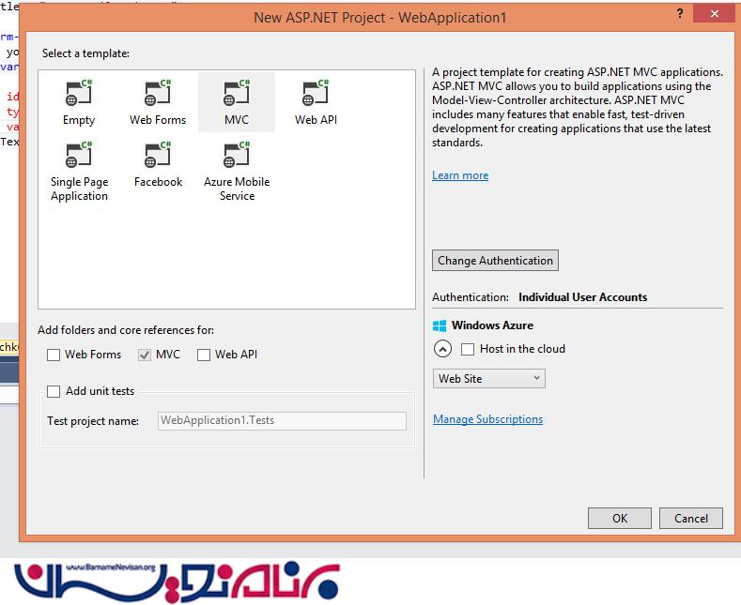The image size is (741, 605).
Task: Open the Learn more link
Action: 460,175
